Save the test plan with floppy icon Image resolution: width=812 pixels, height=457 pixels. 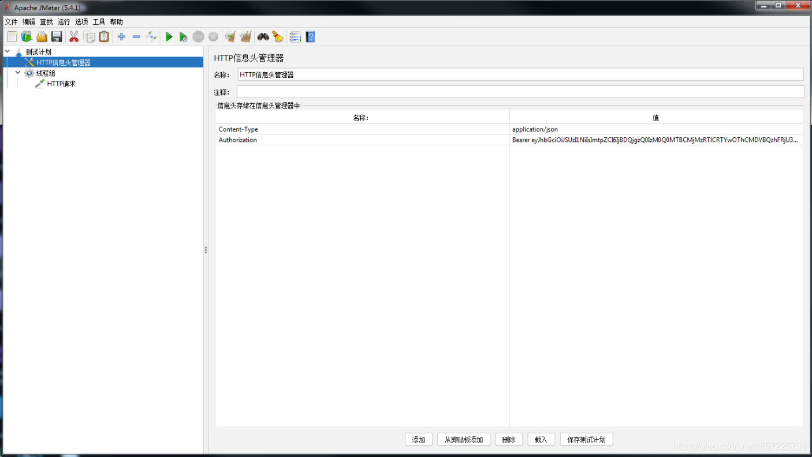pyautogui.click(x=57, y=37)
